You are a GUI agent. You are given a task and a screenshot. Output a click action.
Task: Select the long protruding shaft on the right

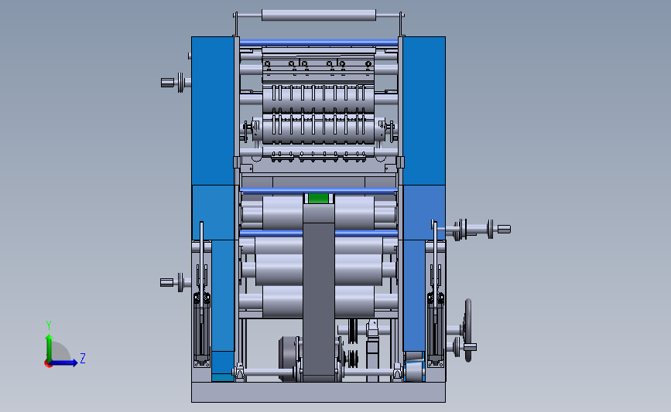click(478, 230)
